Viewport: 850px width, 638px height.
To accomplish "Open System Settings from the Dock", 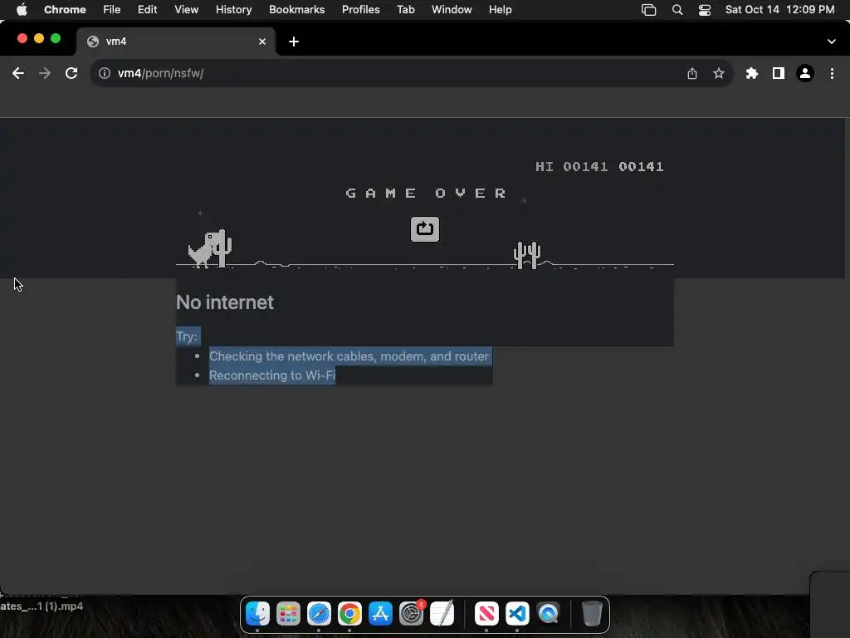I will point(412,614).
